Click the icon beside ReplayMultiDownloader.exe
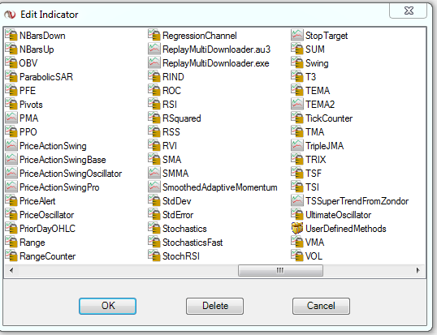Image resolution: width=437 pixels, height=335 pixels. (154, 63)
